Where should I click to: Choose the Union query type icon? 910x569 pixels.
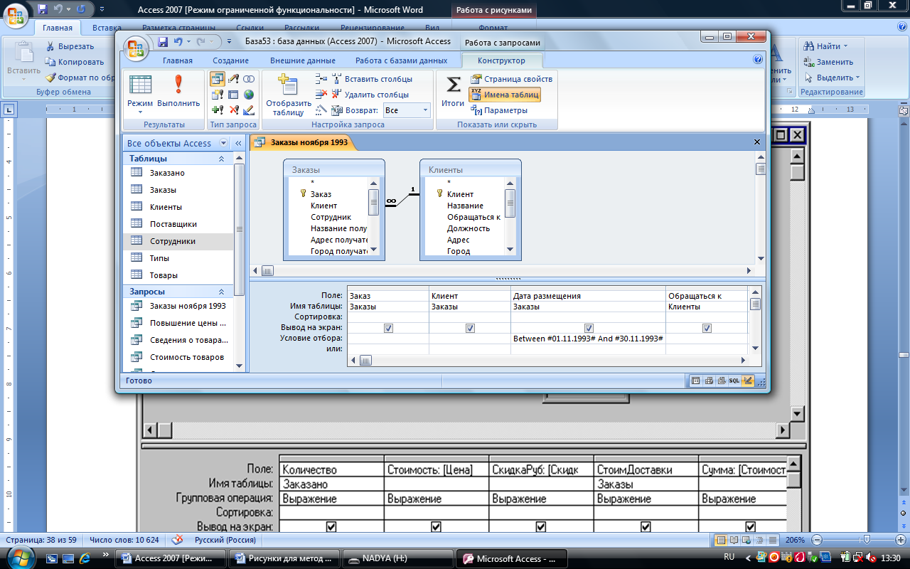point(249,79)
